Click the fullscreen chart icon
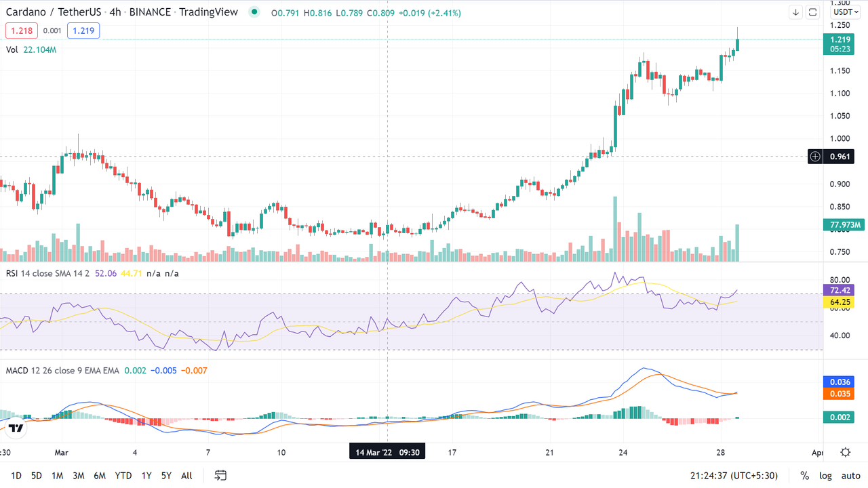This screenshot has height=488, width=868. click(x=813, y=12)
